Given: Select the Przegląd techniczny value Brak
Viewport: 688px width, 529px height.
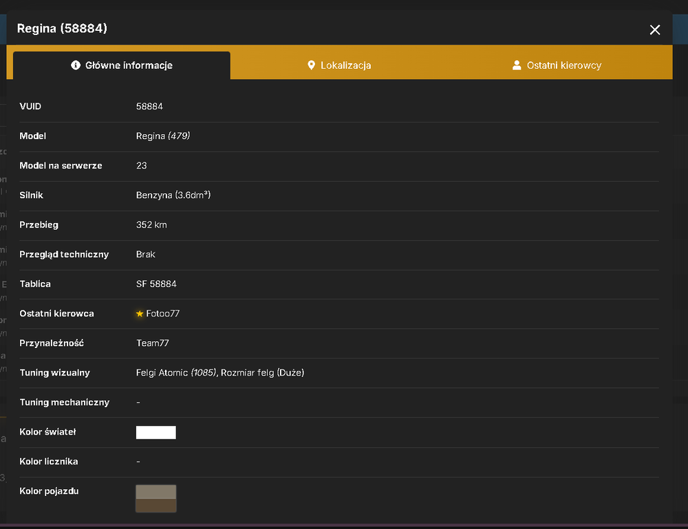Looking at the screenshot, I should 146,255.
